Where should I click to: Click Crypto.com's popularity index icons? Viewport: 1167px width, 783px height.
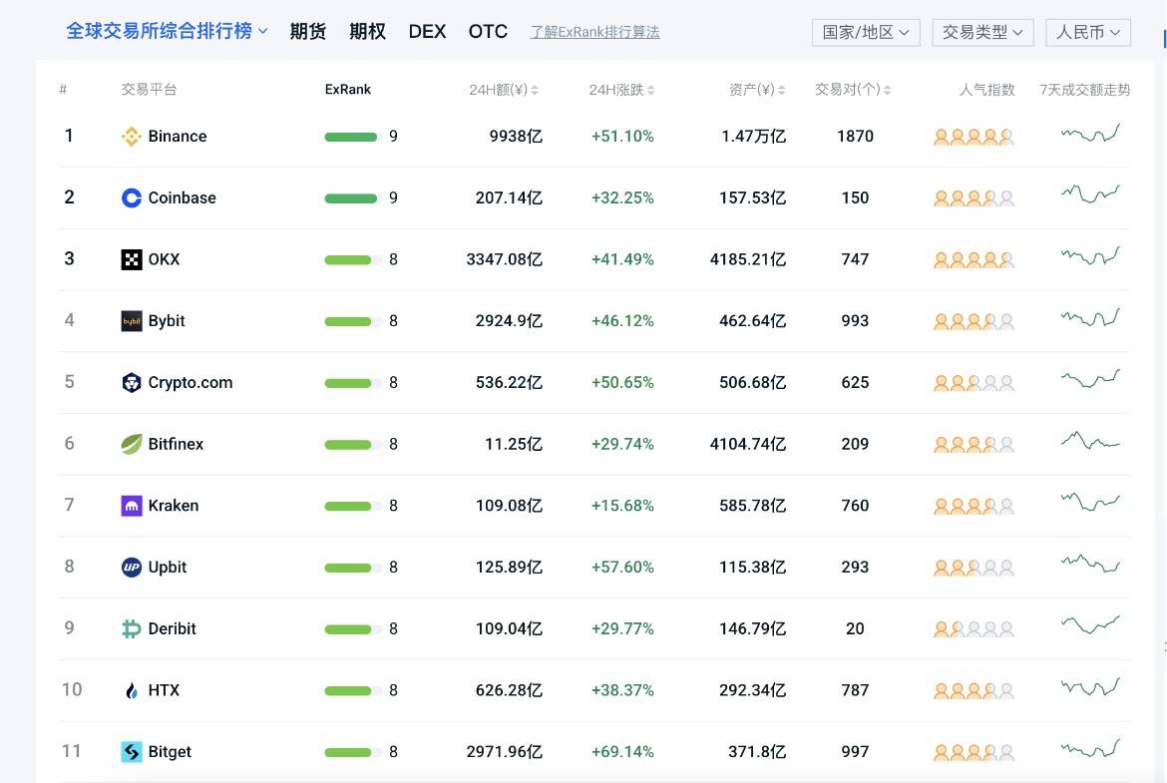pos(973,383)
